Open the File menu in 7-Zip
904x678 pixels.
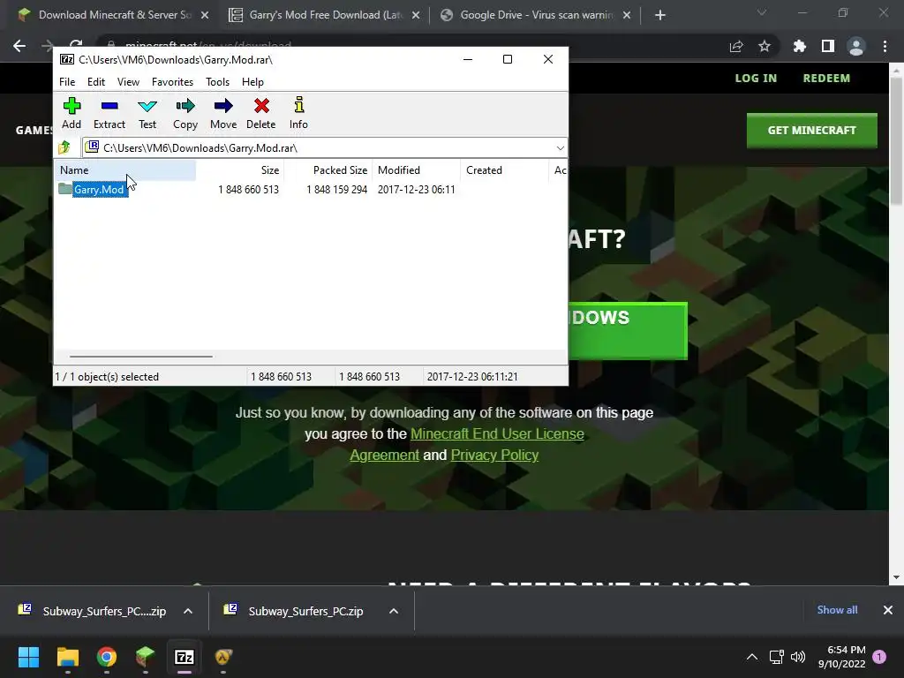coord(67,82)
